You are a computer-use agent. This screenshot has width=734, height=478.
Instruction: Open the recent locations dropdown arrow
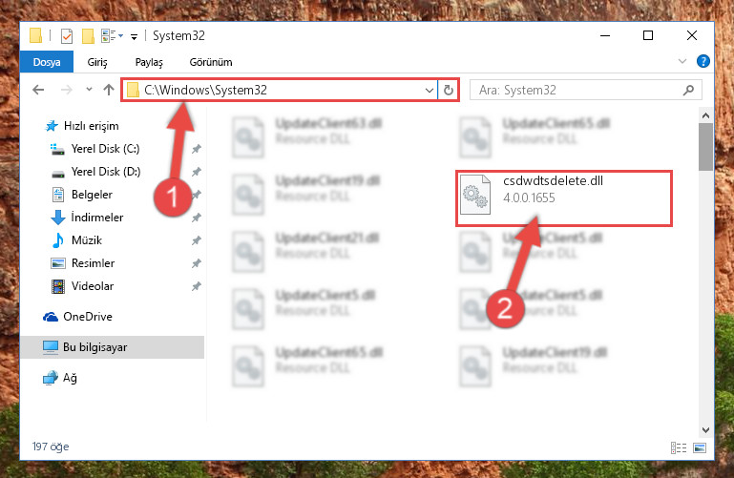[89, 90]
